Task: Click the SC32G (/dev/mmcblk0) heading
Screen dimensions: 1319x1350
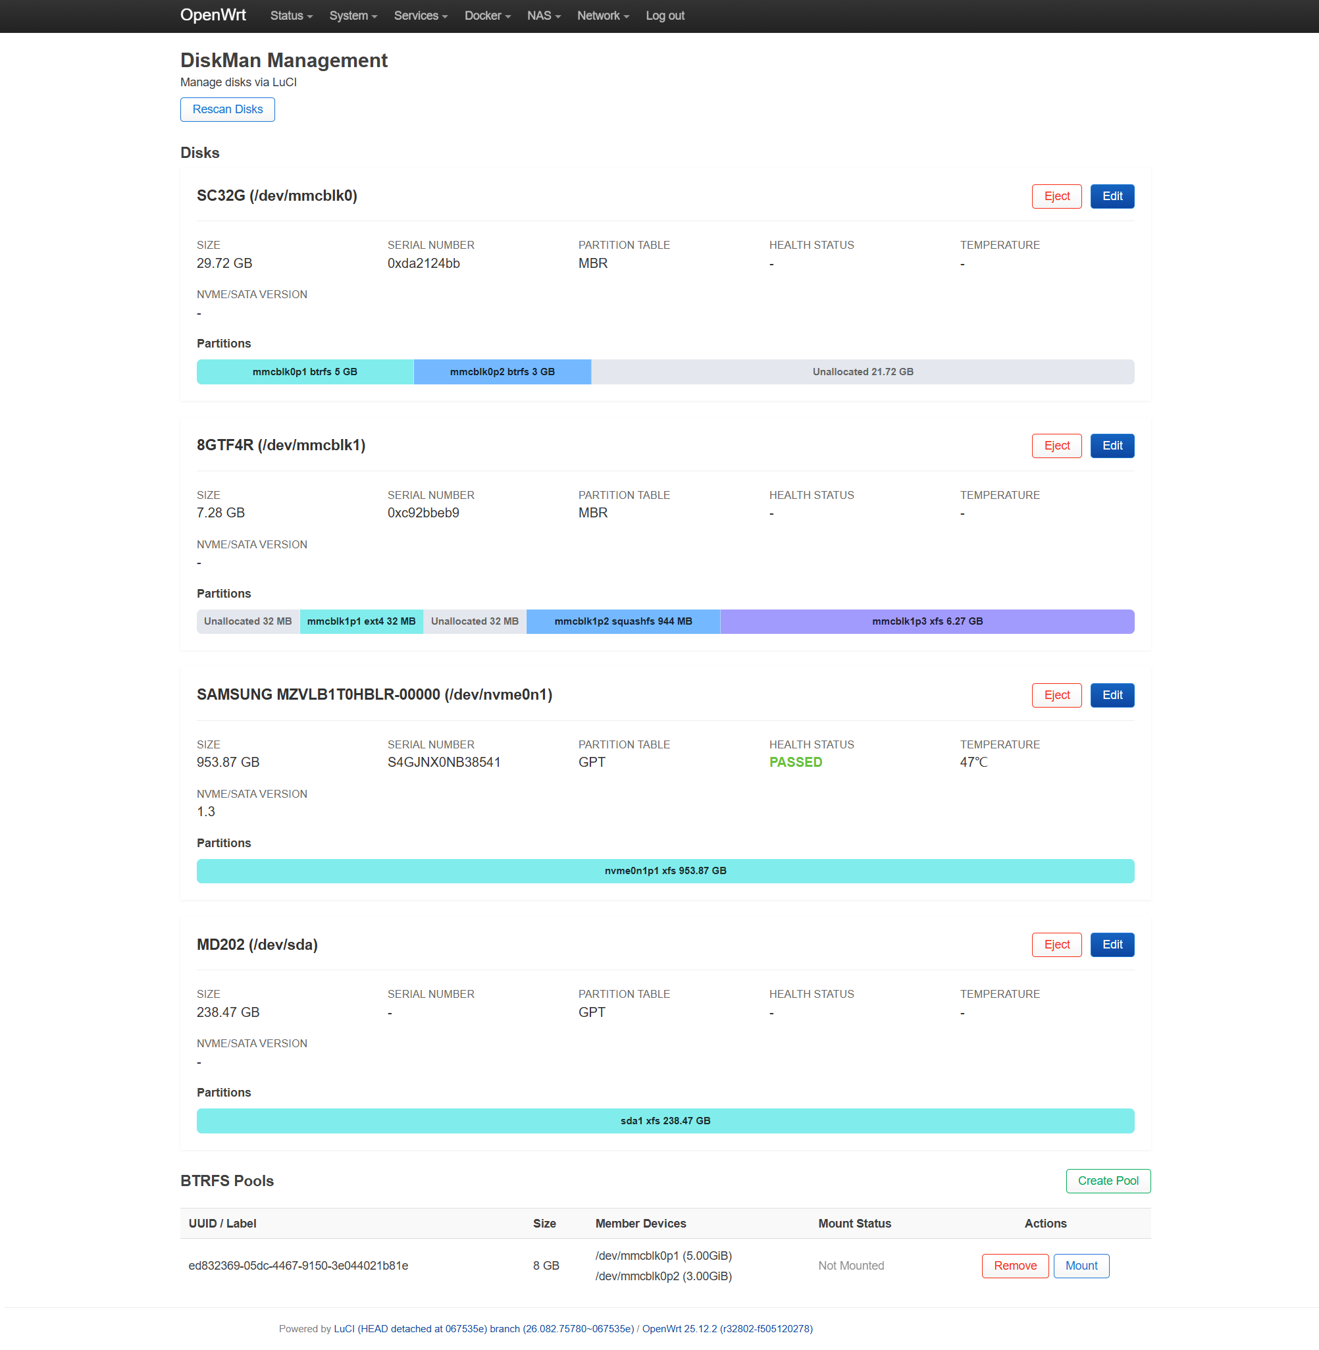Action: click(277, 196)
